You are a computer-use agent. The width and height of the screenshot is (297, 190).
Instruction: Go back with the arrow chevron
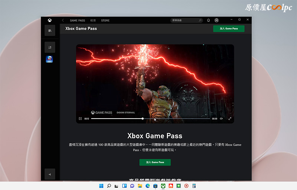coord(63,20)
